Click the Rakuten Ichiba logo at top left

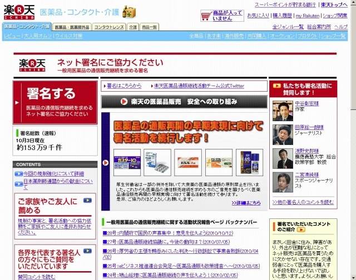(x=19, y=12)
